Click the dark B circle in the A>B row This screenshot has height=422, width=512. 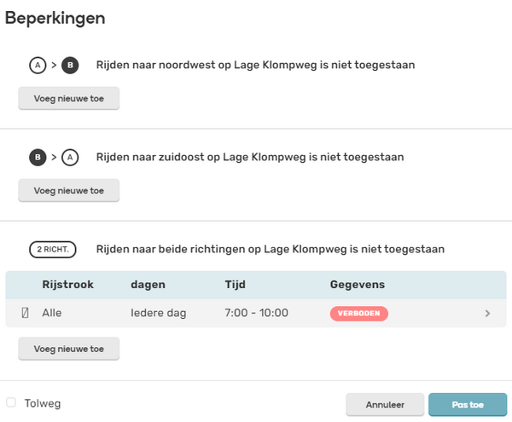click(x=70, y=66)
